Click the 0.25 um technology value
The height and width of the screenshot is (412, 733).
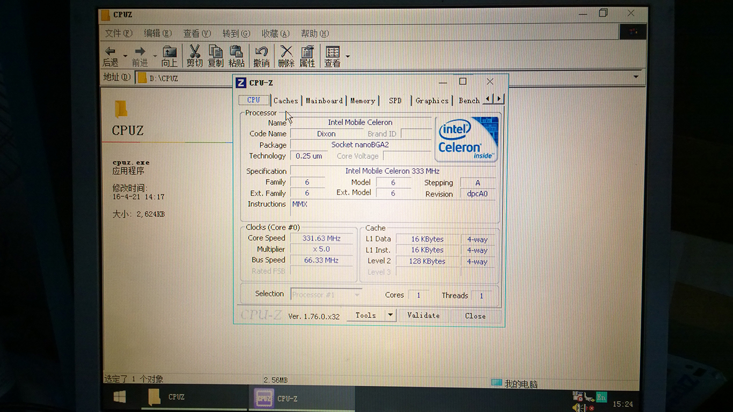309,156
